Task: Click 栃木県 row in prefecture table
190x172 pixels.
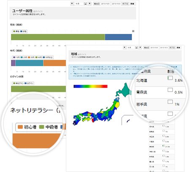Action: click(x=162, y=127)
